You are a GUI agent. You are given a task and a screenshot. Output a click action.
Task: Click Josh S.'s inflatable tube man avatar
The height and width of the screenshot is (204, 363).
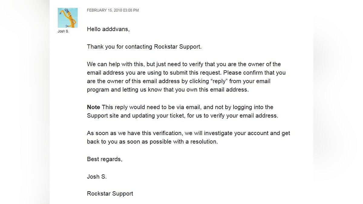click(67, 18)
